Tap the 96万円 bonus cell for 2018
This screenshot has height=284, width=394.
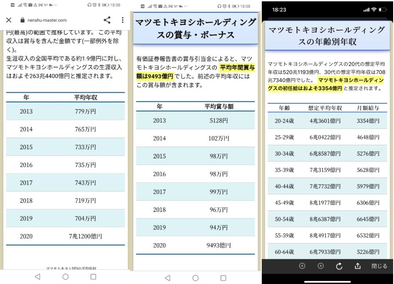(x=219, y=209)
